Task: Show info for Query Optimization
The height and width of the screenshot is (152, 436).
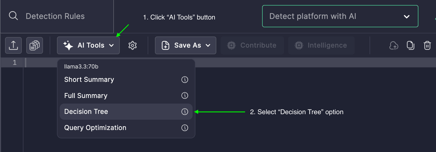Action: pos(185,128)
